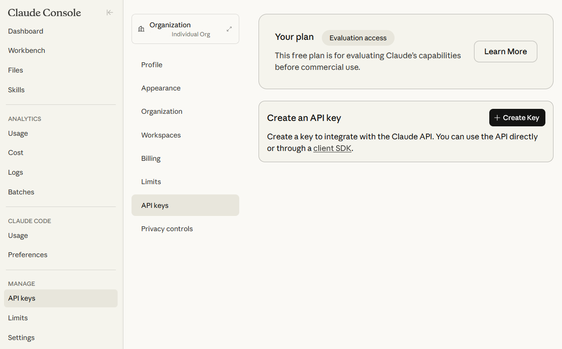Click the plus icon in Create Key
The image size is (562, 349).
pos(497,118)
